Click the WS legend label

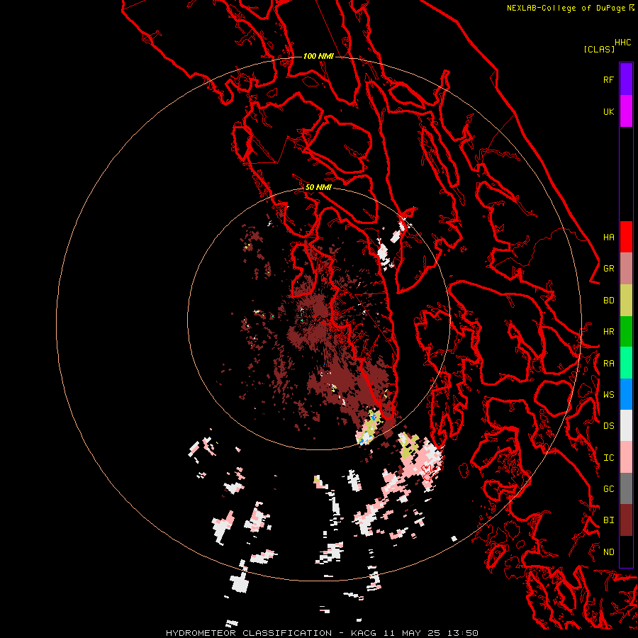(608, 394)
